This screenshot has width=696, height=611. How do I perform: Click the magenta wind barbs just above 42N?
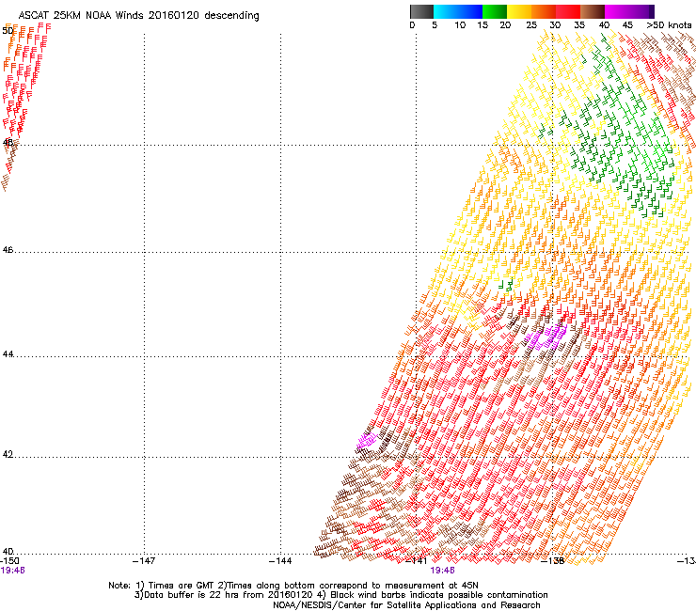coord(367,441)
